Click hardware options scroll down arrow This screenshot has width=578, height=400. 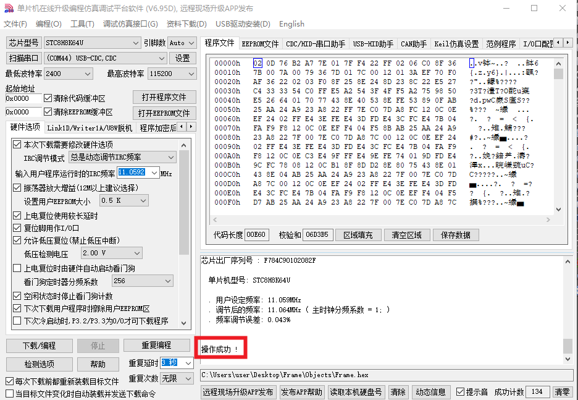184,323
